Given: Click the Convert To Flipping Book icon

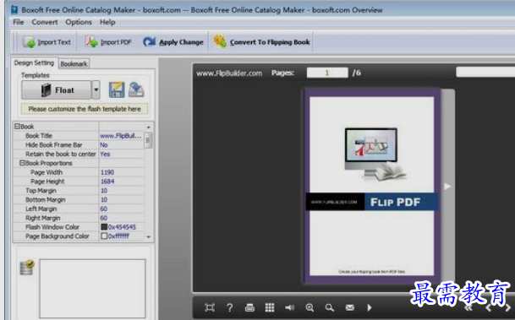Looking at the screenshot, I should click(220, 41).
